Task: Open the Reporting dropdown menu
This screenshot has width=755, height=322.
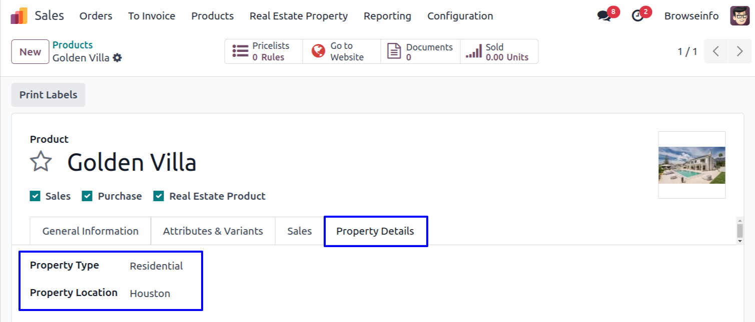Action: pyautogui.click(x=387, y=16)
